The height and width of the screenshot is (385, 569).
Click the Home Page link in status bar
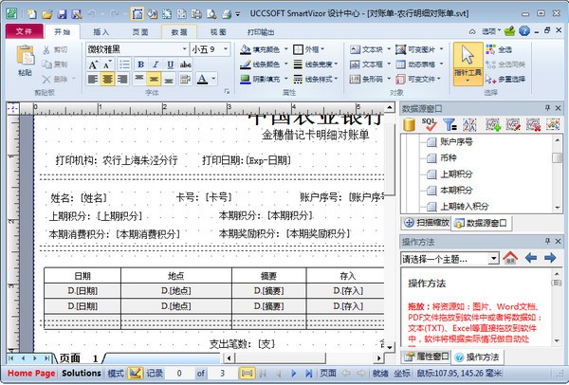pyautogui.click(x=31, y=373)
